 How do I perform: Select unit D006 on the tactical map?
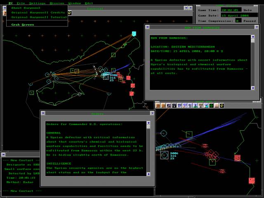pyautogui.click(x=106, y=77)
